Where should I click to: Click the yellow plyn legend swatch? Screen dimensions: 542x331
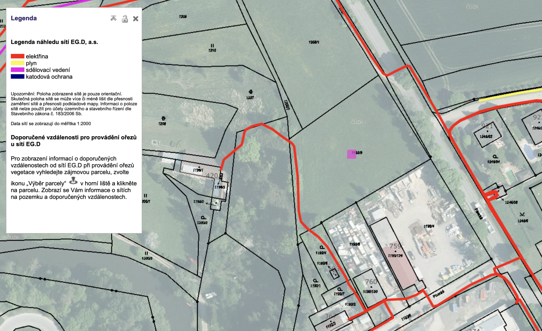[18, 63]
